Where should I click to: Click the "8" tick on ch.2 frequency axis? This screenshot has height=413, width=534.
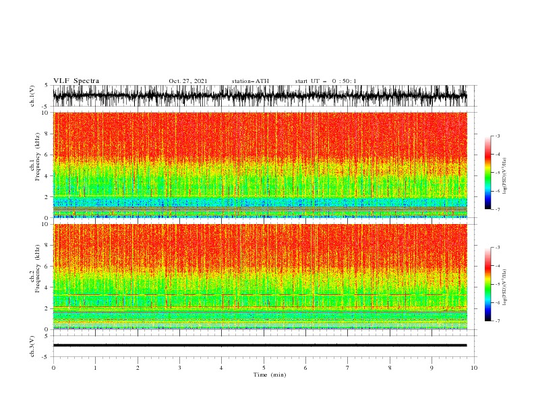47,246
